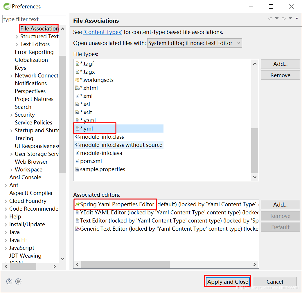Expand the Java EE tree node
The height and width of the screenshot is (293, 302).
pos(6,240)
